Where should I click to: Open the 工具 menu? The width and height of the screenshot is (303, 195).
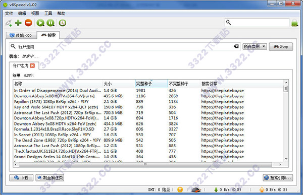click(x=48, y=13)
